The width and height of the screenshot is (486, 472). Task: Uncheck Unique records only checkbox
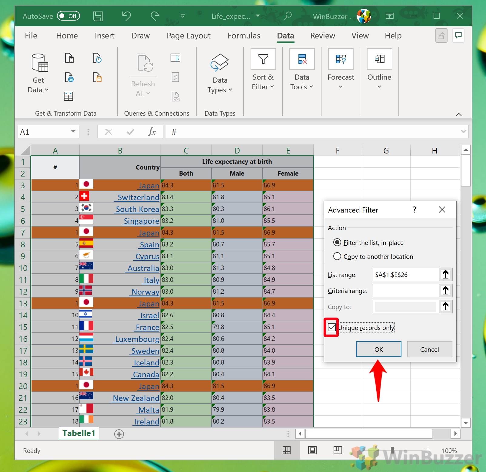point(332,327)
